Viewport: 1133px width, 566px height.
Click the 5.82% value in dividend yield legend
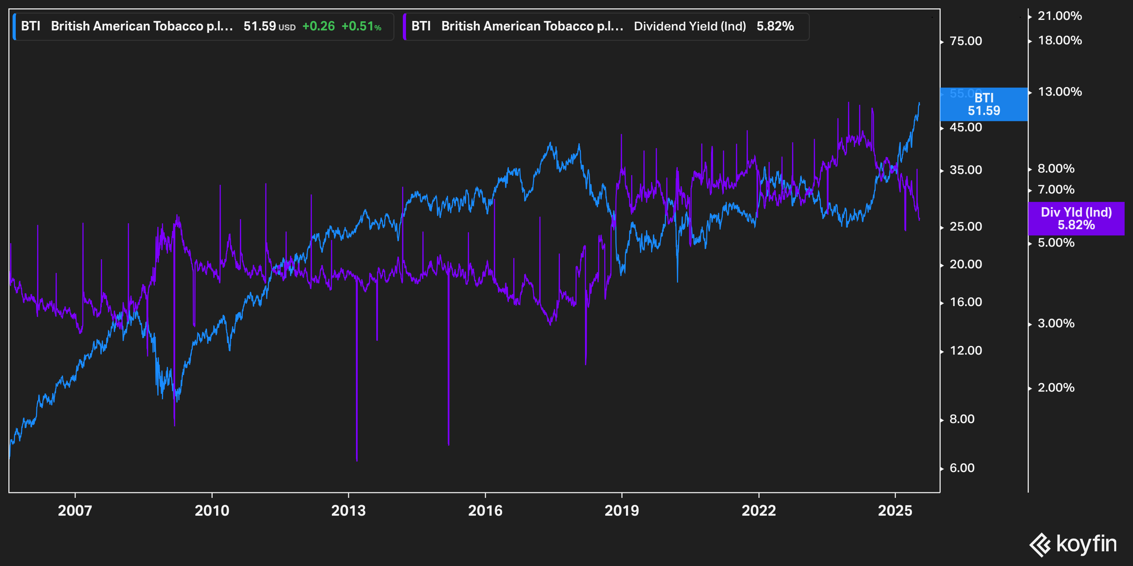pos(775,26)
